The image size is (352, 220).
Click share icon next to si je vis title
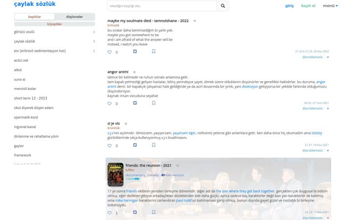pos(126,124)
